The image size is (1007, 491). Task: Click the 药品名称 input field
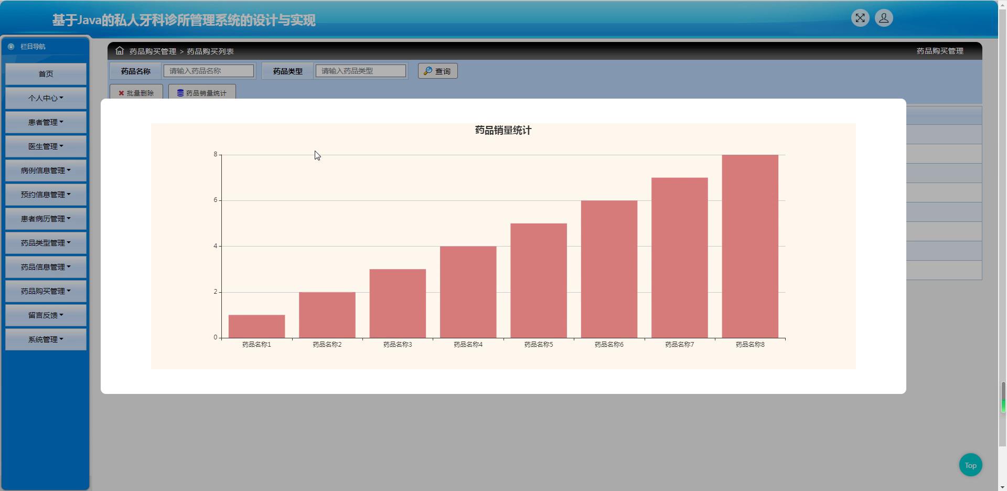tap(209, 71)
